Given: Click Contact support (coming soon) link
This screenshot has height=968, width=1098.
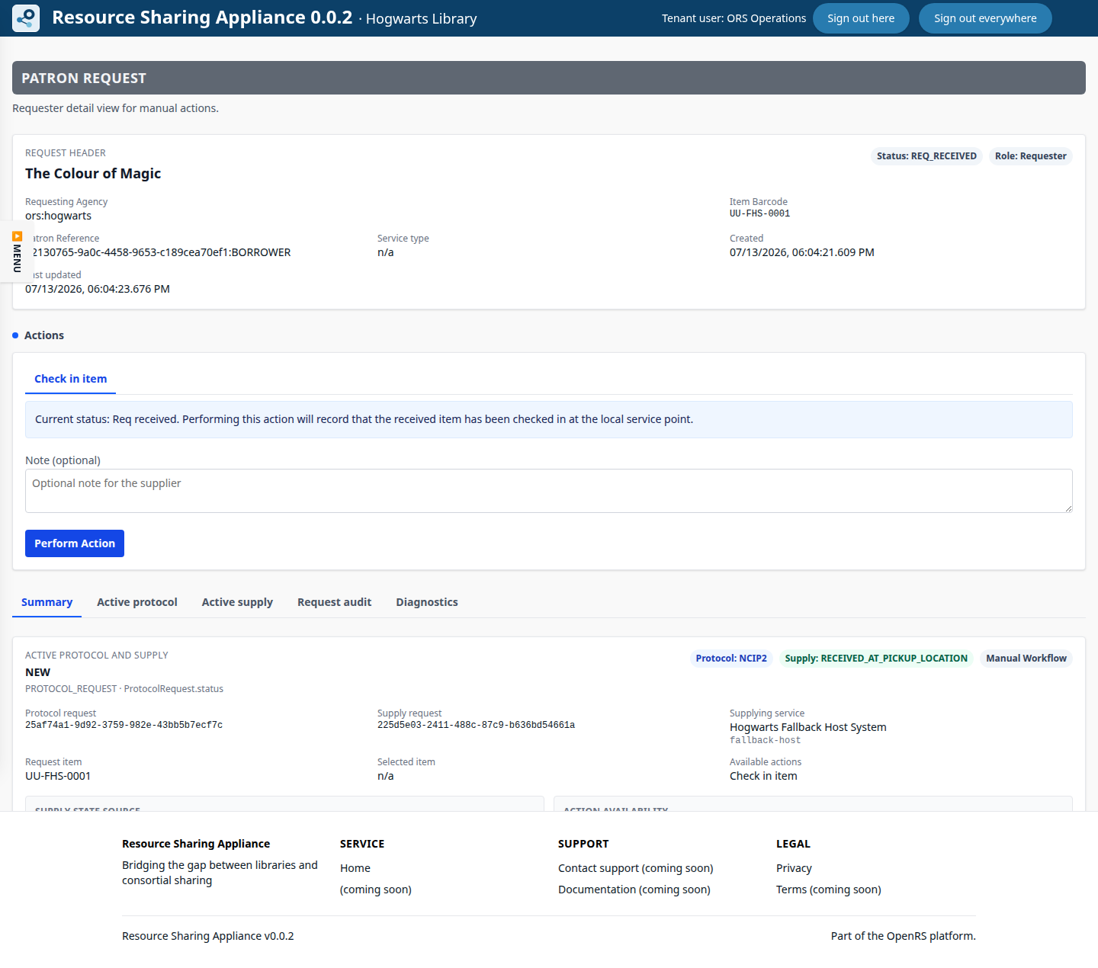Looking at the screenshot, I should 636,868.
